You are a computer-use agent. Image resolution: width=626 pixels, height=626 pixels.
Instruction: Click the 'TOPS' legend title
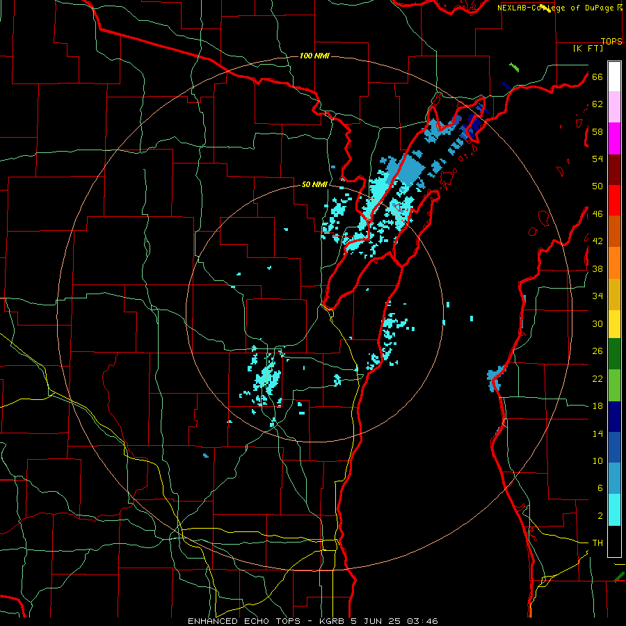[x=611, y=41]
